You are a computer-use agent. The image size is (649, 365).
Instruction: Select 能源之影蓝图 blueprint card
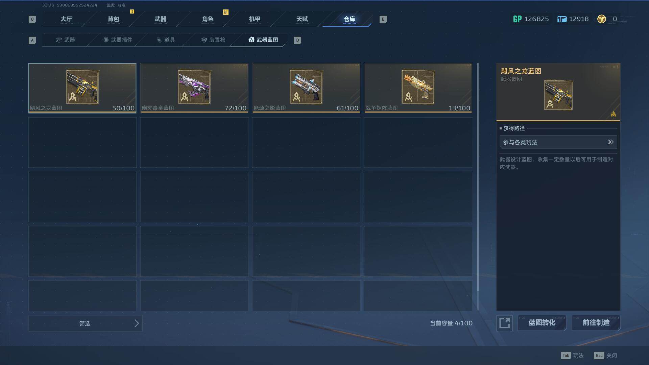coord(306,88)
